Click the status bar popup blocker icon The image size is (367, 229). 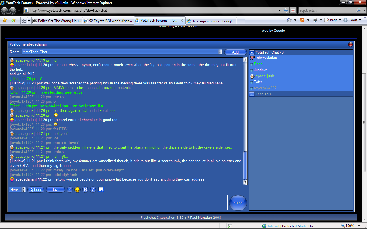pyautogui.click(x=230, y=226)
